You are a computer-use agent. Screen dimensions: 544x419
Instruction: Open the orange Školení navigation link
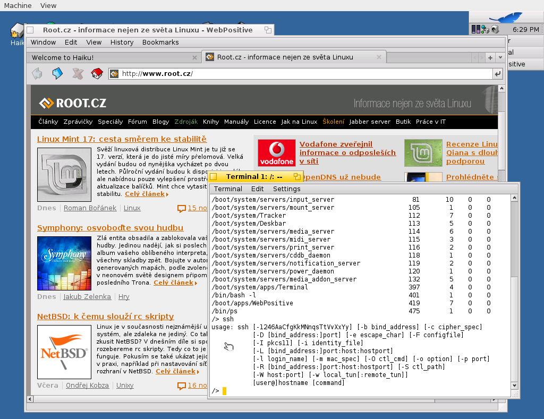334,122
